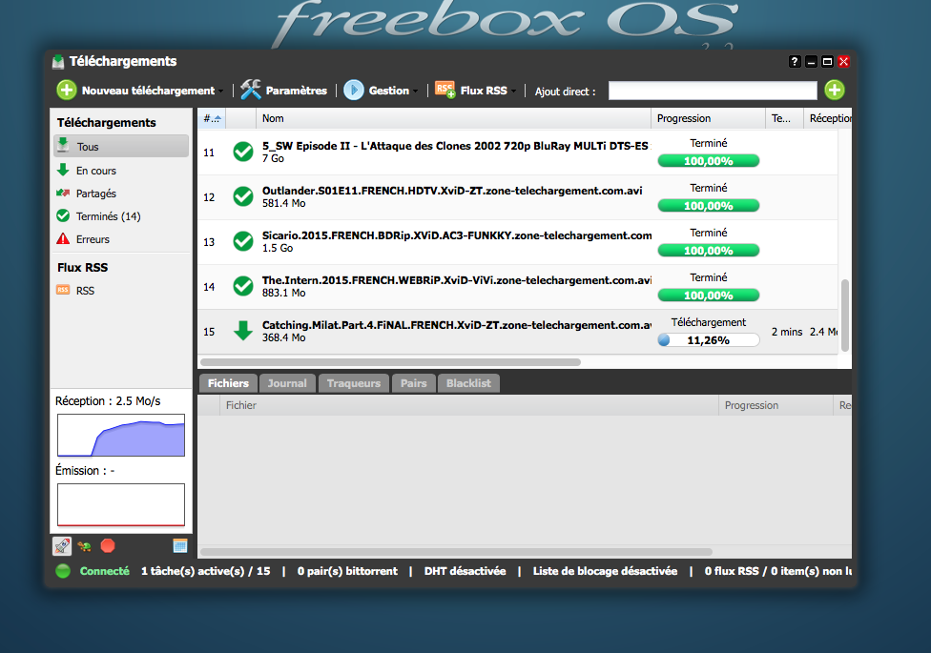Click 'DHT désactivée' status text
The image size is (931, 653).
tap(465, 571)
